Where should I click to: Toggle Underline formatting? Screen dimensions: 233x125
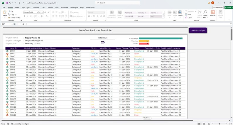click(31, 16)
